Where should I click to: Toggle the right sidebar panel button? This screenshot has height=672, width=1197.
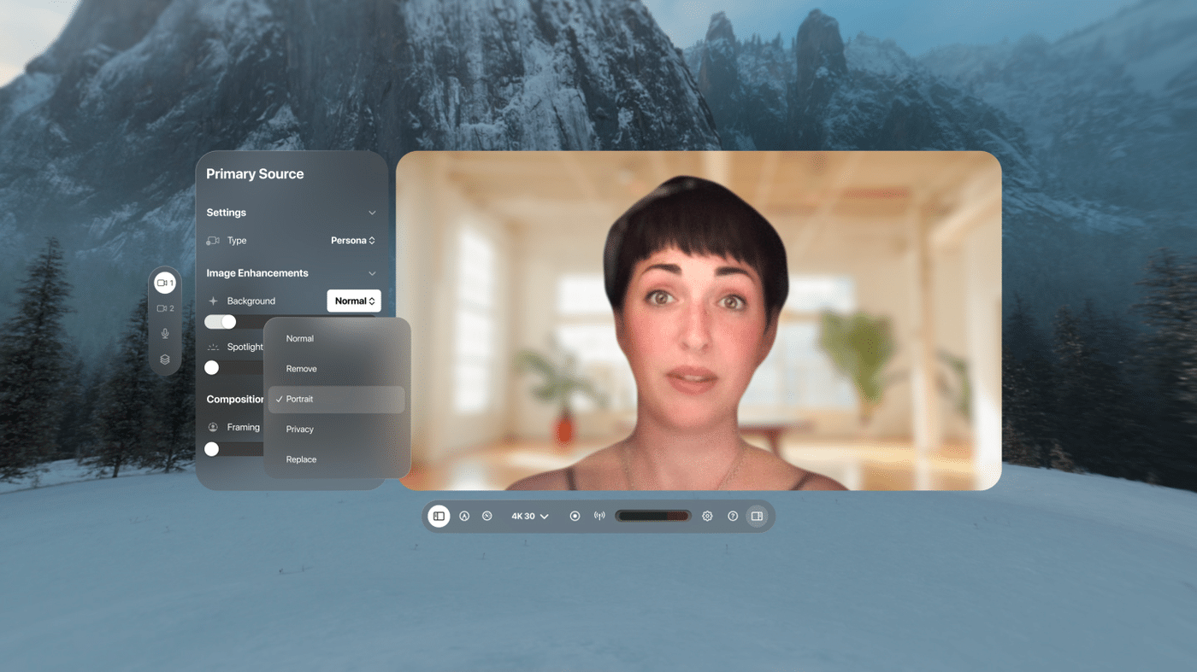pyautogui.click(x=757, y=516)
